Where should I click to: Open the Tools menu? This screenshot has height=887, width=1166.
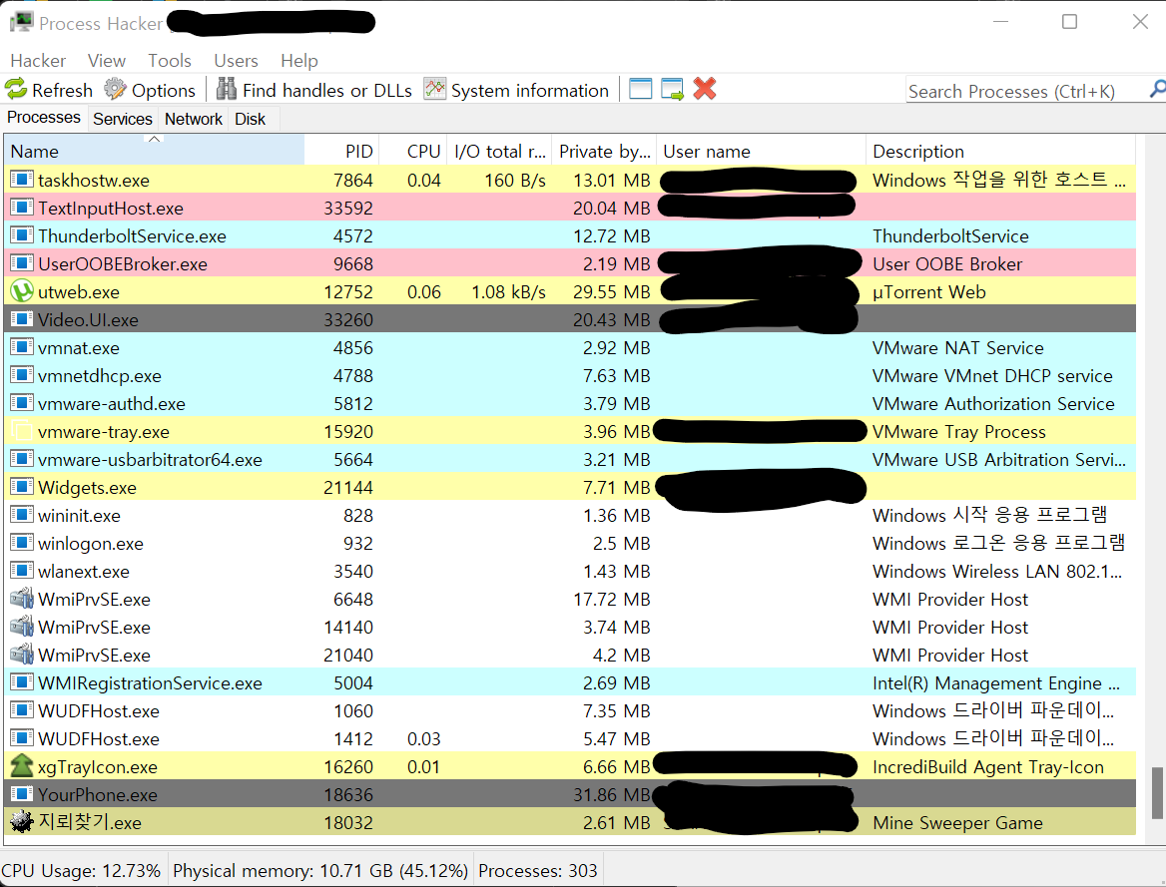tap(170, 60)
